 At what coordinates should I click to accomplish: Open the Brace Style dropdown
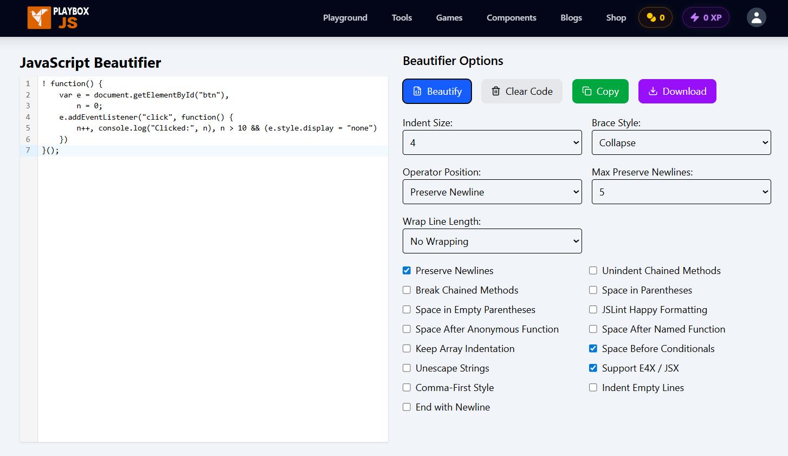tap(681, 142)
